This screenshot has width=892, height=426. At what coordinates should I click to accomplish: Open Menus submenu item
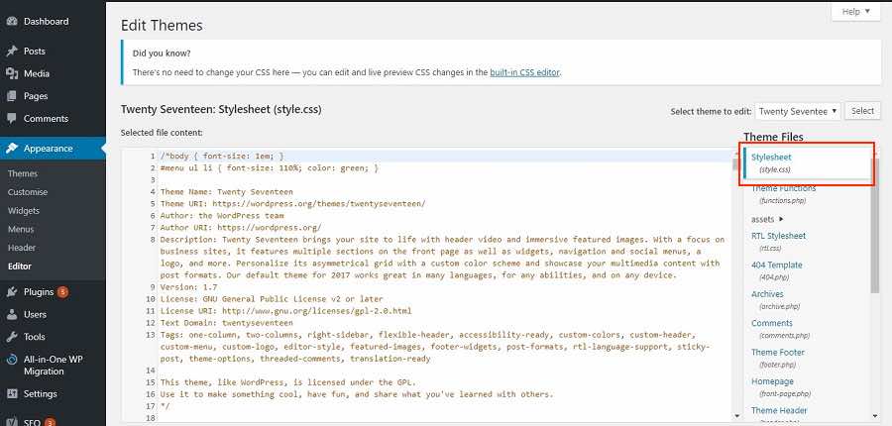click(21, 229)
